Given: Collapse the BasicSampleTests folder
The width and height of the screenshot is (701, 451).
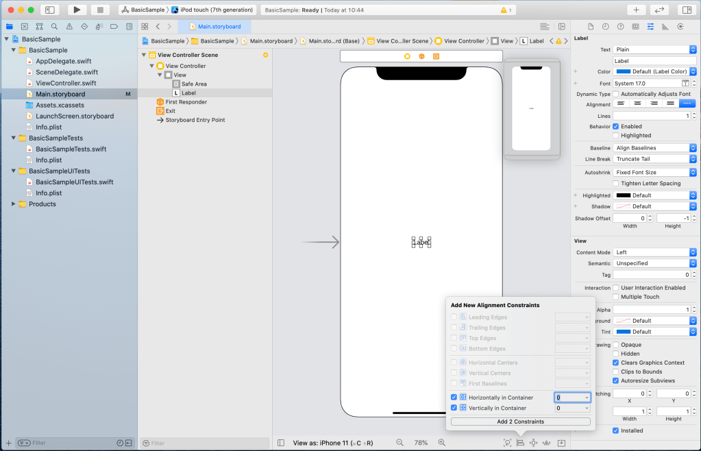Looking at the screenshot, I should click(x=14, y=138).
